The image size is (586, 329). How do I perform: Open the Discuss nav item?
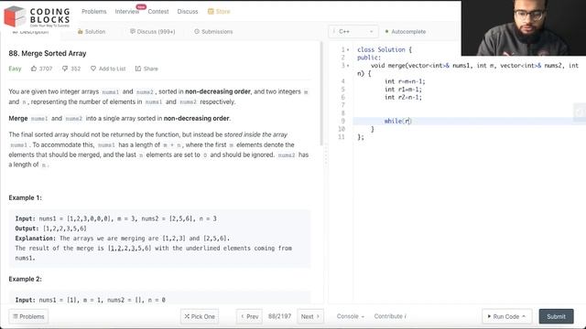188,12
